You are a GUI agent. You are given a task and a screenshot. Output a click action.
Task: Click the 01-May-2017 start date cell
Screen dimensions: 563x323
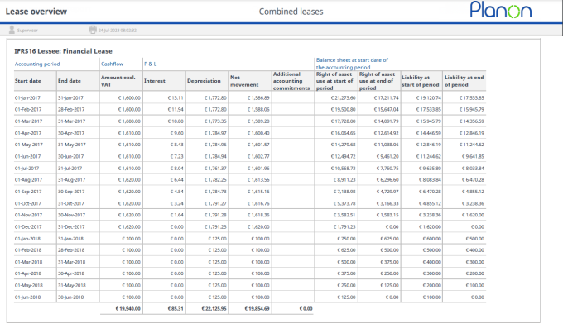(x=29, y=145)
